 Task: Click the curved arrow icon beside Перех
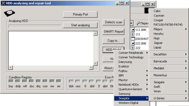click(138, 23)
